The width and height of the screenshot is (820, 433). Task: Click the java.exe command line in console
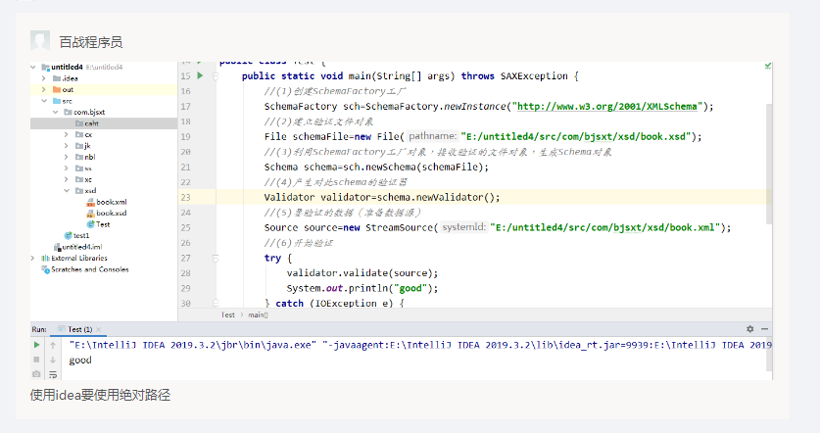click(x=420, y=345)
